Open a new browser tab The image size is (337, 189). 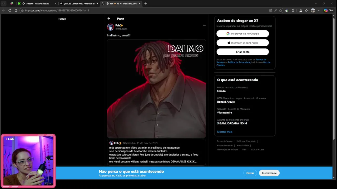[146, 3]
